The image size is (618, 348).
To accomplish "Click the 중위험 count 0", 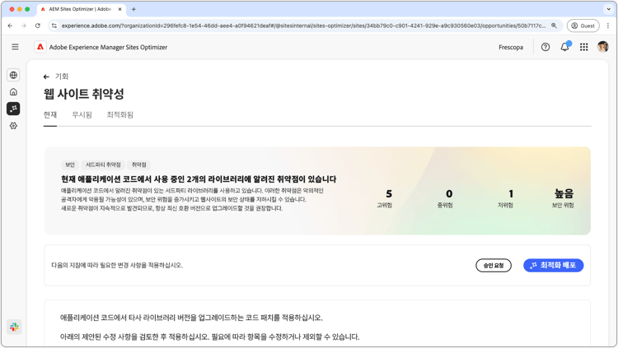I will pos(449,193).
